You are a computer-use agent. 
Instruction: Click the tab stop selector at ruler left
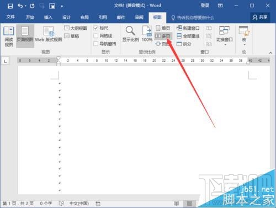pyautogui.click(x=6, y=61)
